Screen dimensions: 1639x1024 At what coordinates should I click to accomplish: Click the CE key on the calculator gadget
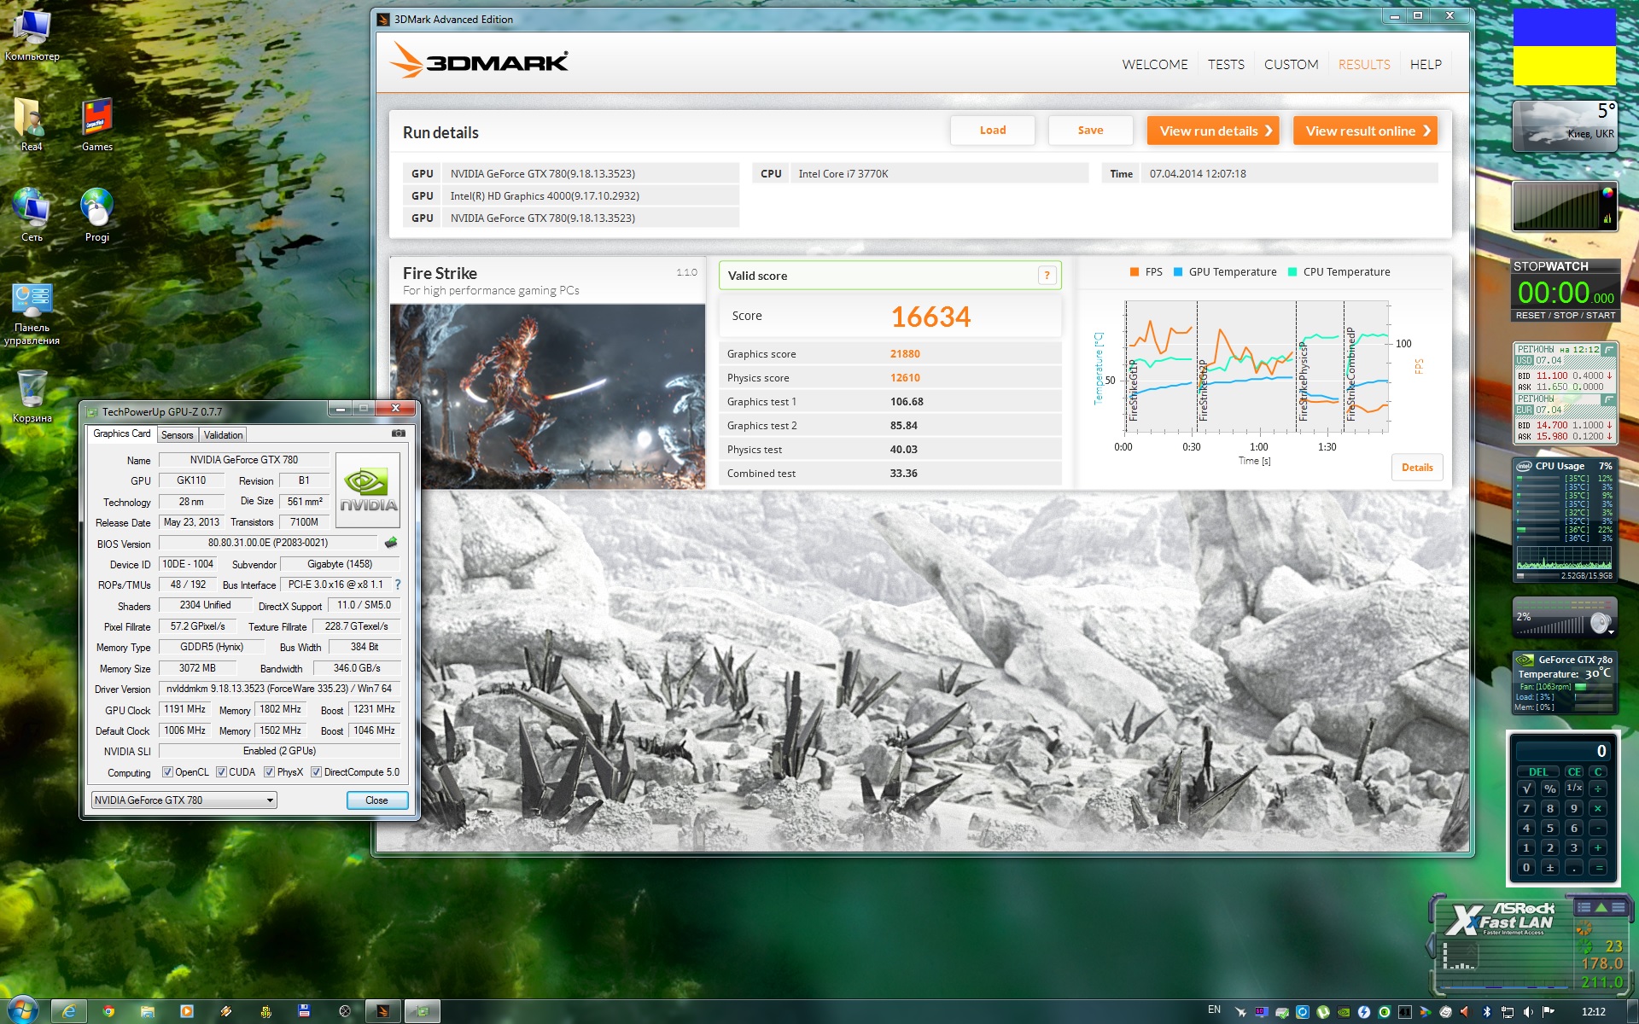pyautogui.click(x=1574, y=772)
